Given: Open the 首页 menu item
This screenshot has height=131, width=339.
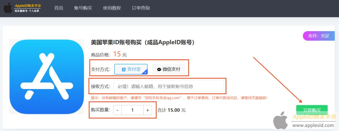Looking at the screenshot, I should (59, 8).
